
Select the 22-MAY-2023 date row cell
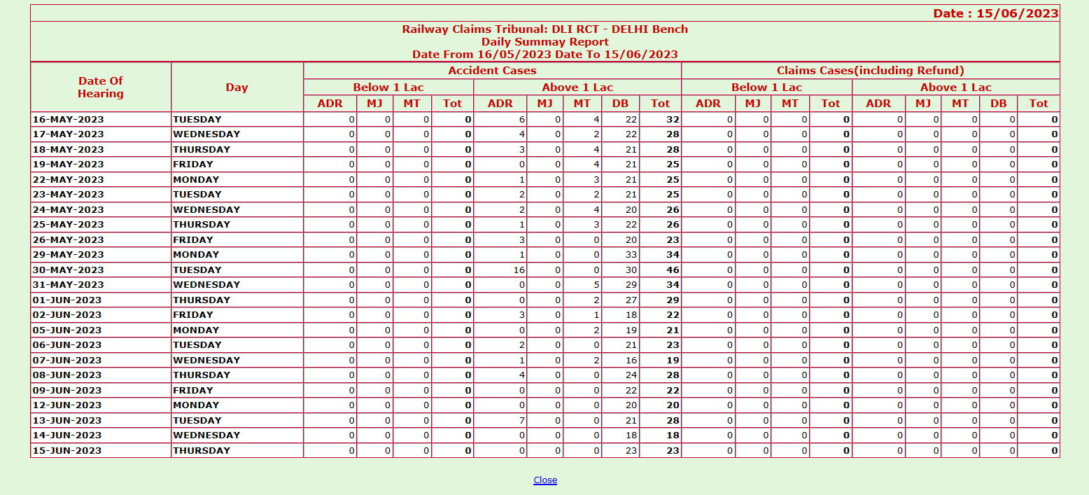coord(68,180)
